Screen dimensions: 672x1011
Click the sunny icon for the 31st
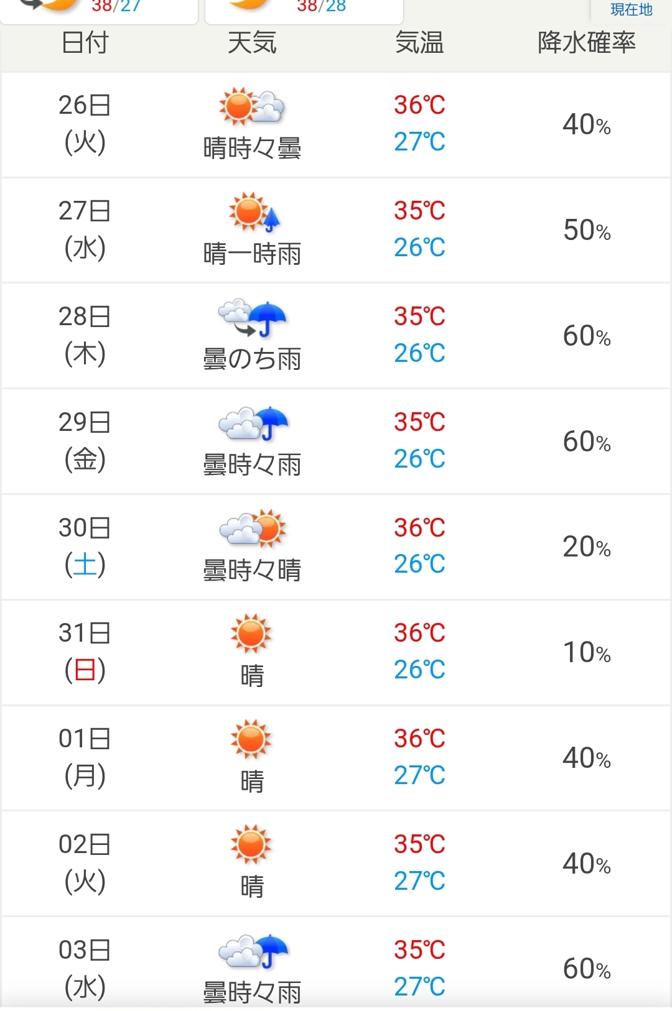pyautogui.click(x=251, y=634)
